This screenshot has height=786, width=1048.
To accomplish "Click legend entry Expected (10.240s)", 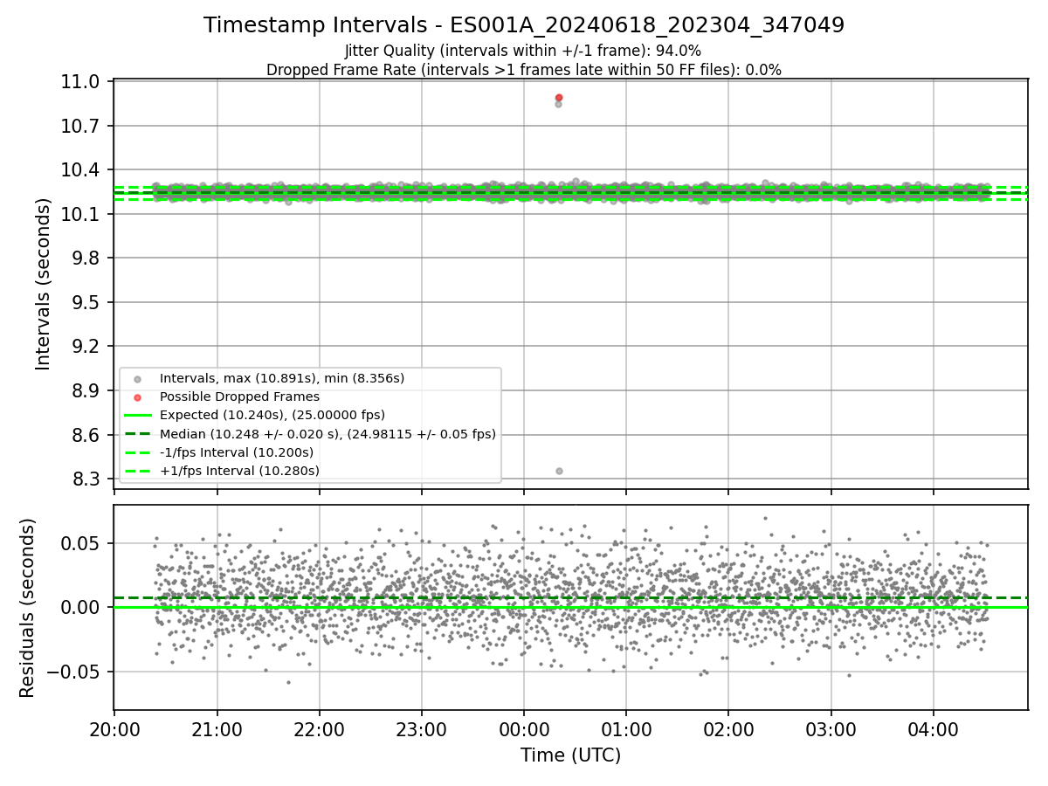I will (x=272, y=416).
